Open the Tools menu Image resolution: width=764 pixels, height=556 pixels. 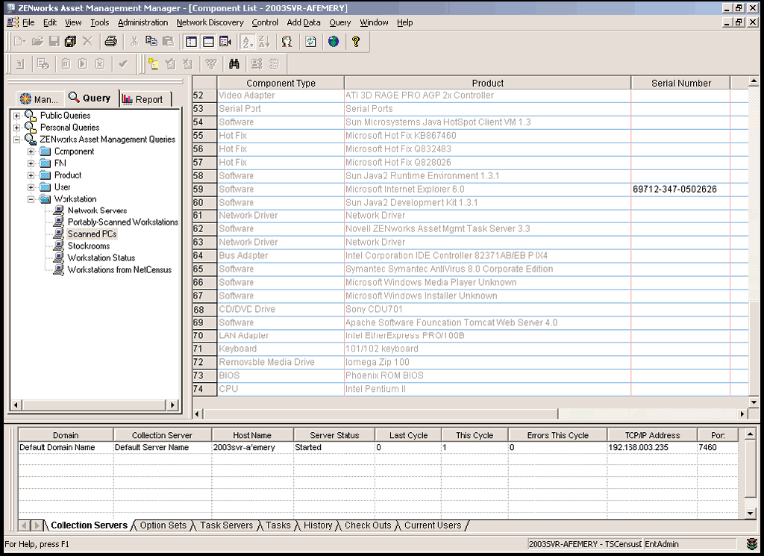(100, 22)
